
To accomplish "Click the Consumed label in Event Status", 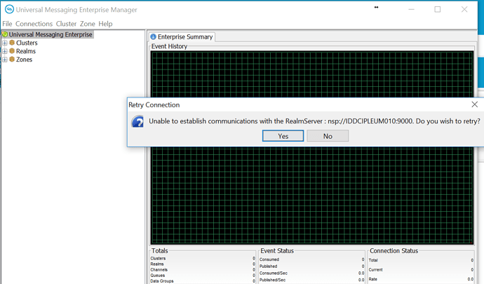I will 269,259.
